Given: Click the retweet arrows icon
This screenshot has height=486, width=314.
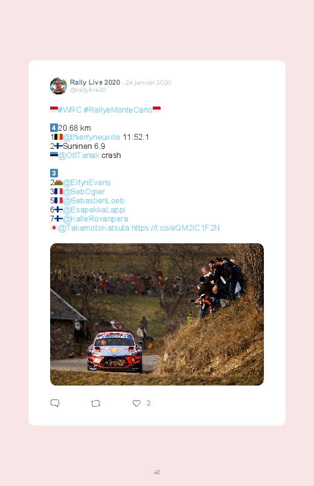Looking at the screenshot, I should (x=95, y=403).
